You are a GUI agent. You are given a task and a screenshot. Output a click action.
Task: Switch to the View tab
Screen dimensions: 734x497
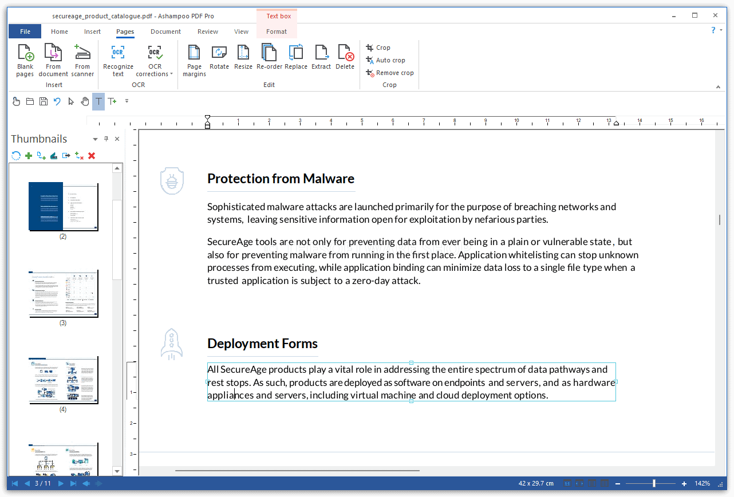coord(242,31)
